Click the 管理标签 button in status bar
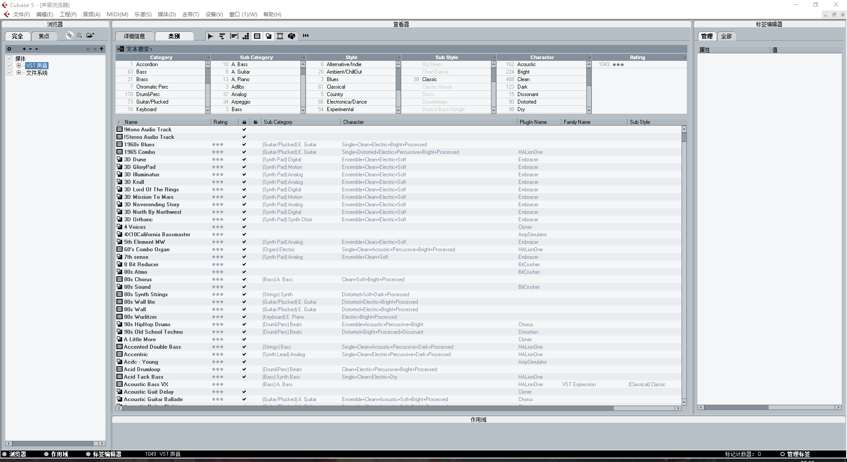Image resolution: width=847 pixels, height=462 pixels. [795, 454]
